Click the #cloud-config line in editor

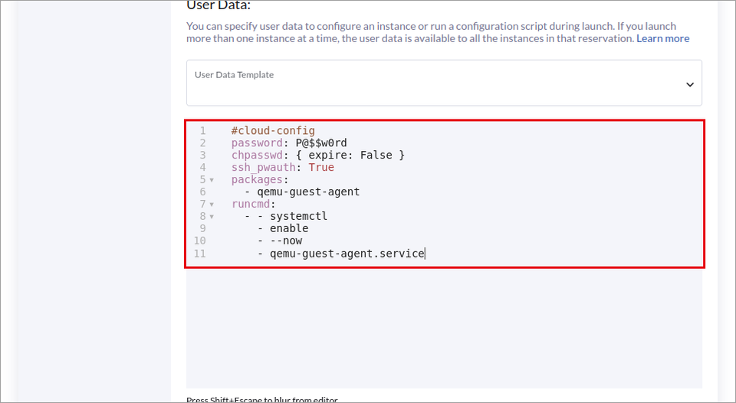pyautogui.click(x=273, y=130)
